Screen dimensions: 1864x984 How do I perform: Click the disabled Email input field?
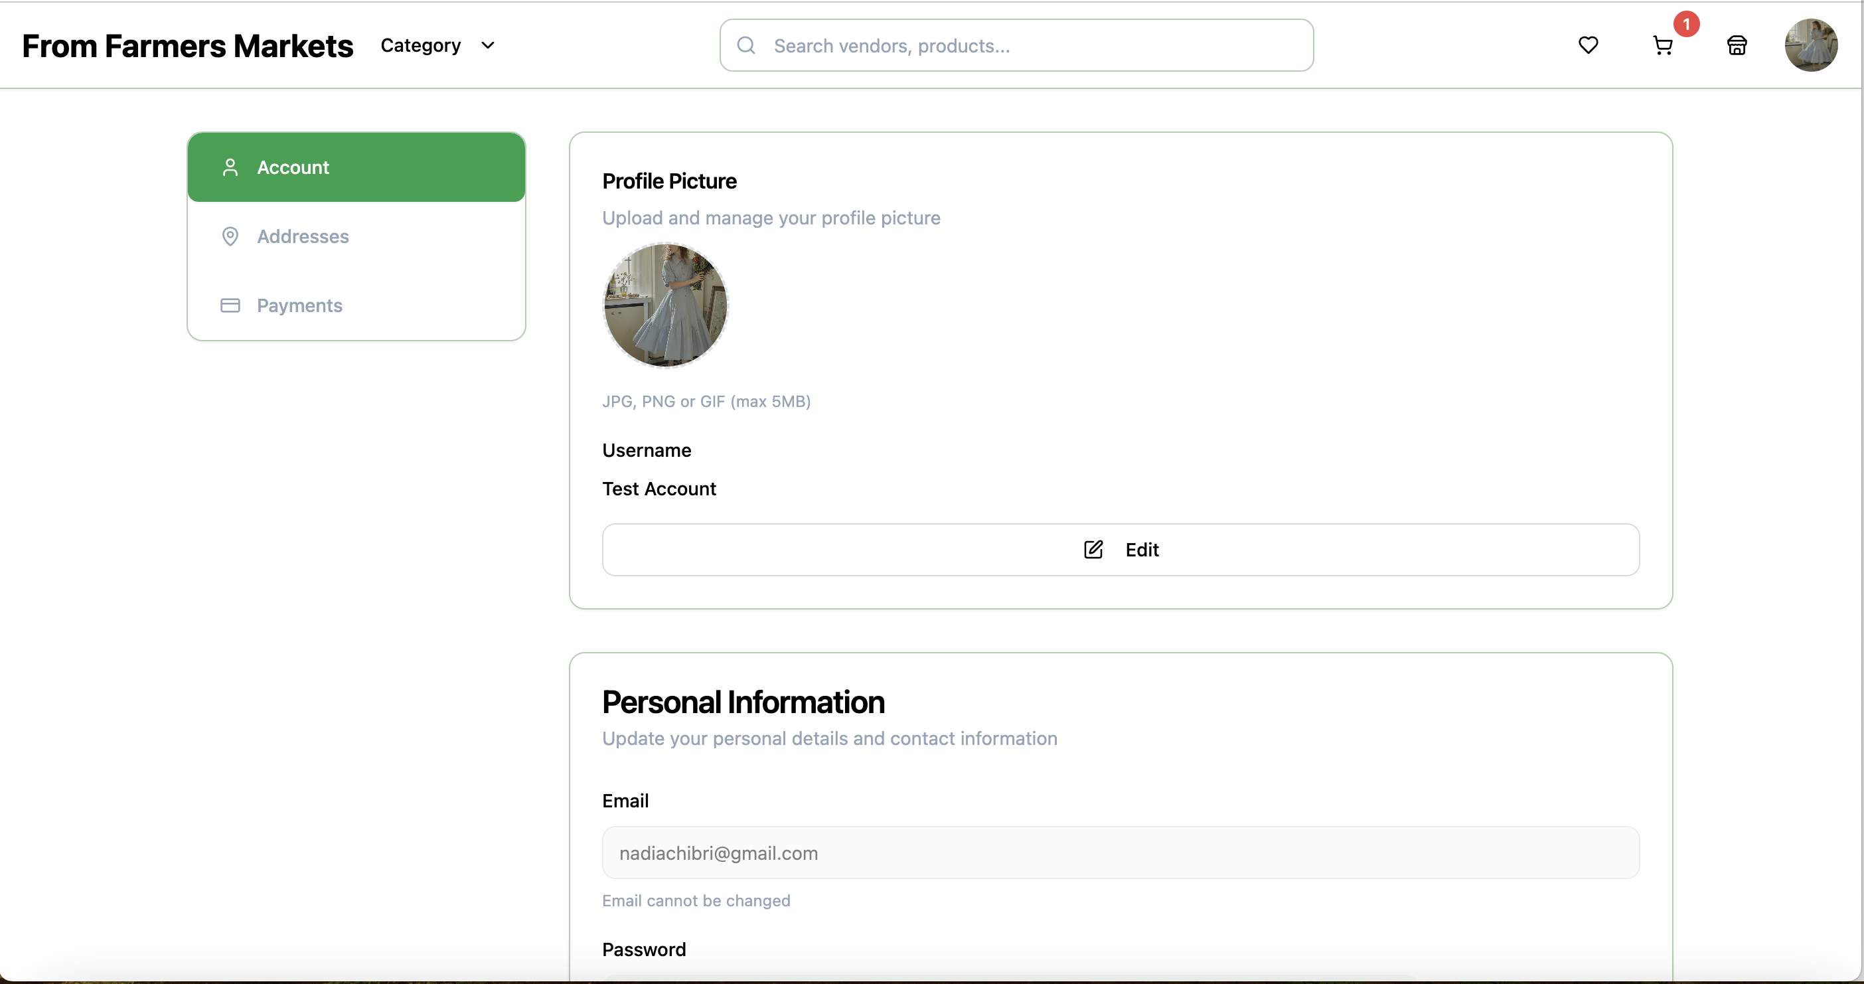(x=1120, y=853)
